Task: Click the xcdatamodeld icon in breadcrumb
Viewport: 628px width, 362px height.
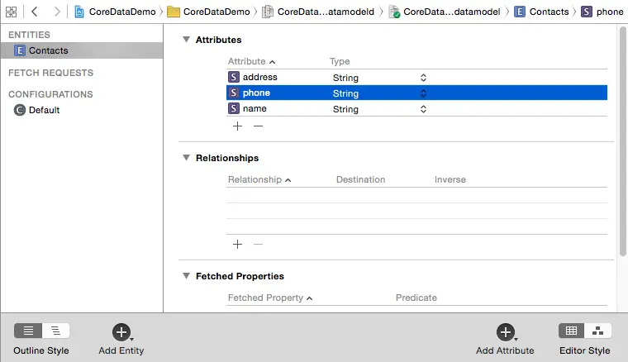Action: coord(268,12)
